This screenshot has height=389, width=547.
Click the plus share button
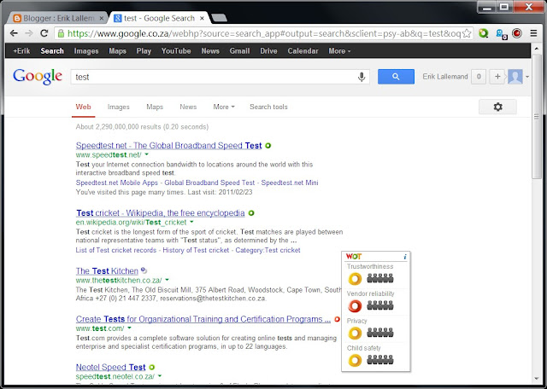click(497, 77)
